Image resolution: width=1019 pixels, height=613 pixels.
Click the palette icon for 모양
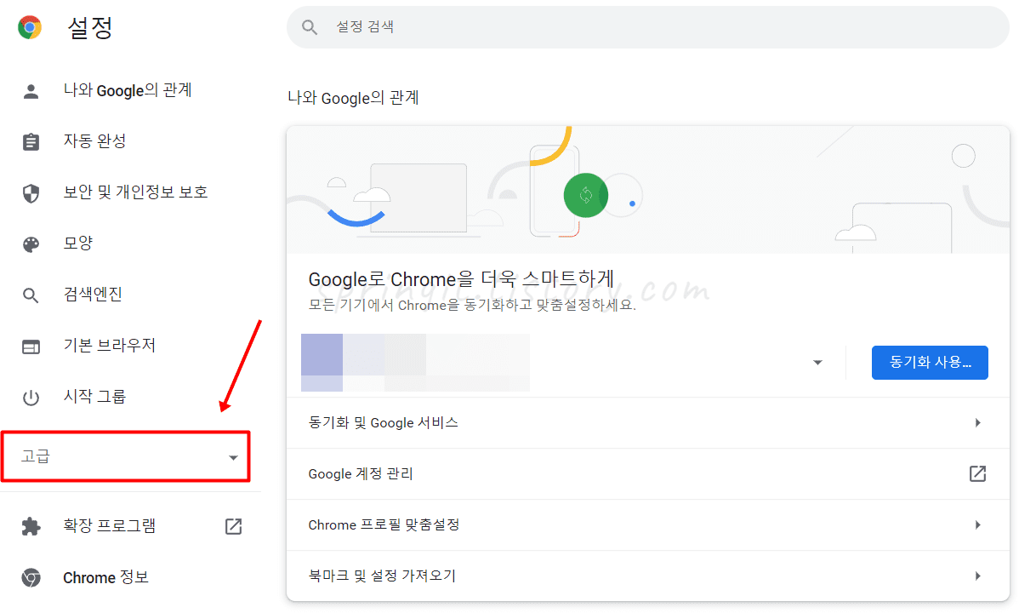click(x=31, y=244)
